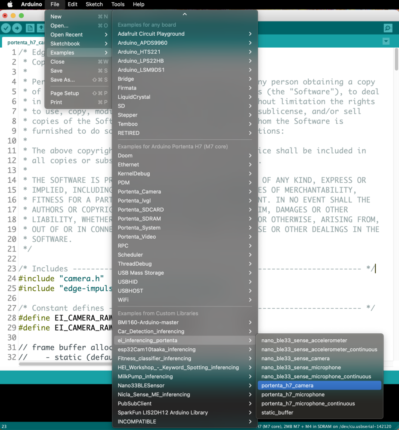Viewport: 399px width, 430px height.
Task: Open the Tools menu
Action: pos(118,4)
